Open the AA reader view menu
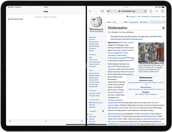Viewport: 172px width, 132px height. coord(108,11)
